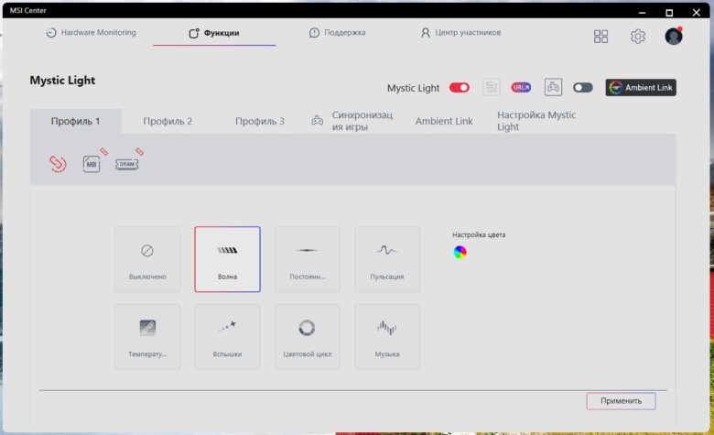Click the red link-all devices icon
This screenshot has height=435, width=714.
[x=58, y=164]
